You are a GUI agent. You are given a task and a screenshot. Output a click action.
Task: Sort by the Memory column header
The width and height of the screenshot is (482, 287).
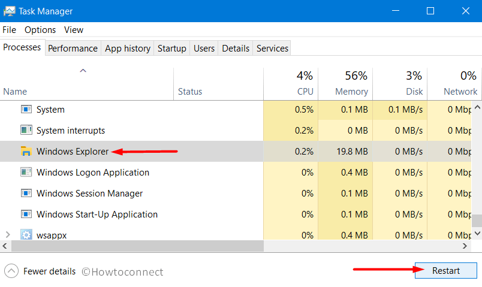pyautogui.click(x=345, y=84)
